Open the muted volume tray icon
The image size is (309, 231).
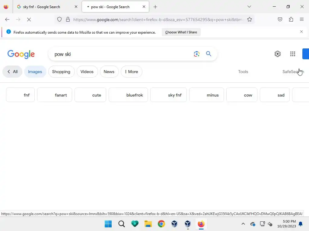pos(270,224)
